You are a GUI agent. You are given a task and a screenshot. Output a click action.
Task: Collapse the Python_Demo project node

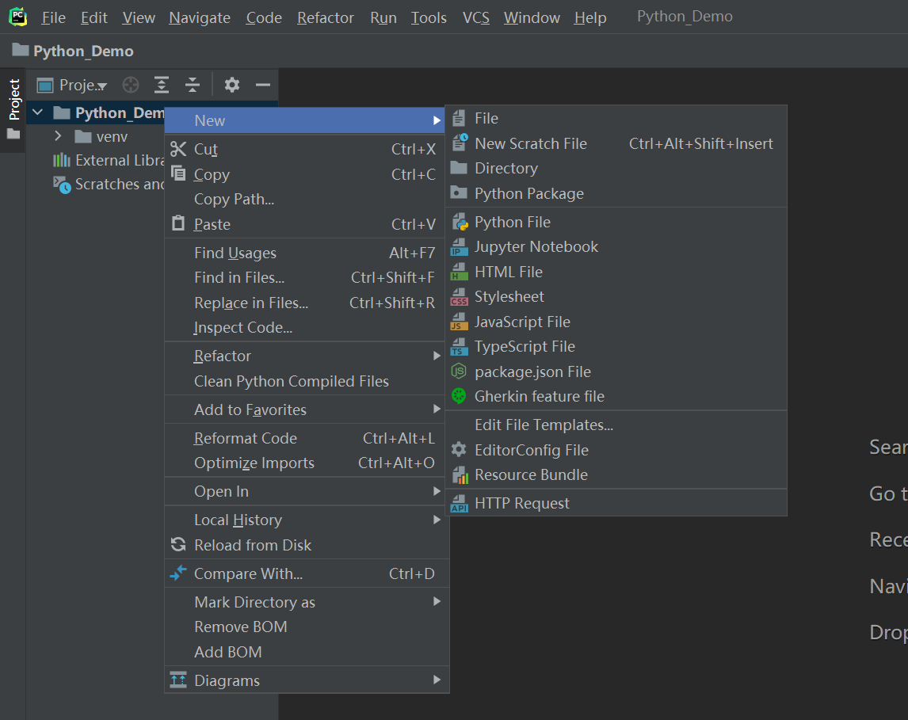pyautogui.click(x=36, y=112)
